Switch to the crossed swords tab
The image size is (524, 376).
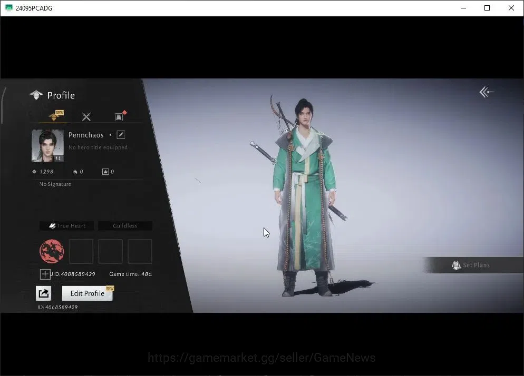tap(86, 116)
